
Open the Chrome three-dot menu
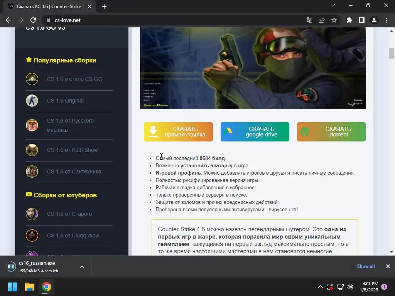tap(387, 20)
